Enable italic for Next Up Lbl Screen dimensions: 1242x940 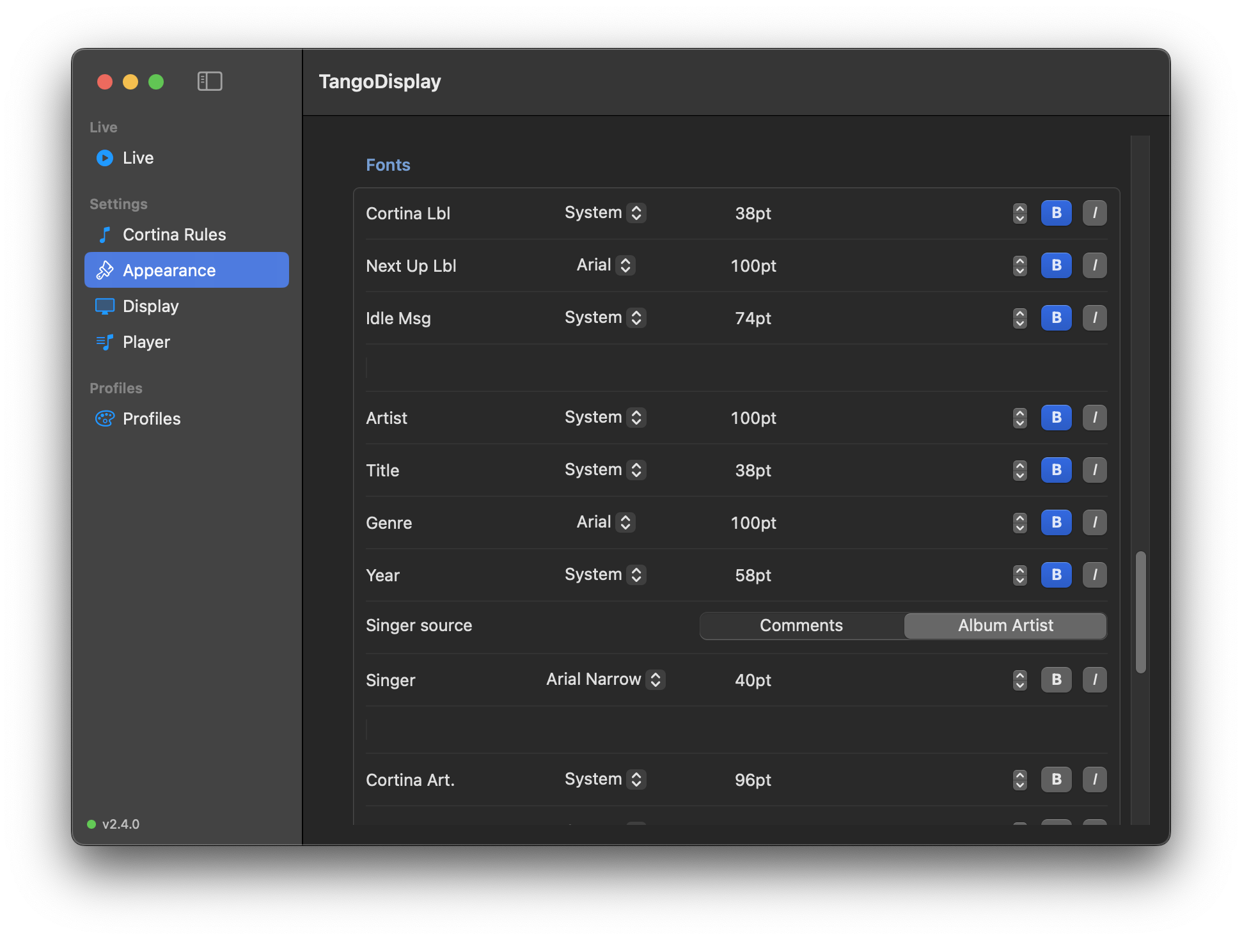tap(1095, 265)
